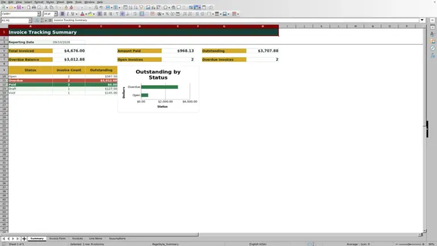This screenshot has height=246, width=437.
Task: Open the Format menu
Action: coord(39,2)
